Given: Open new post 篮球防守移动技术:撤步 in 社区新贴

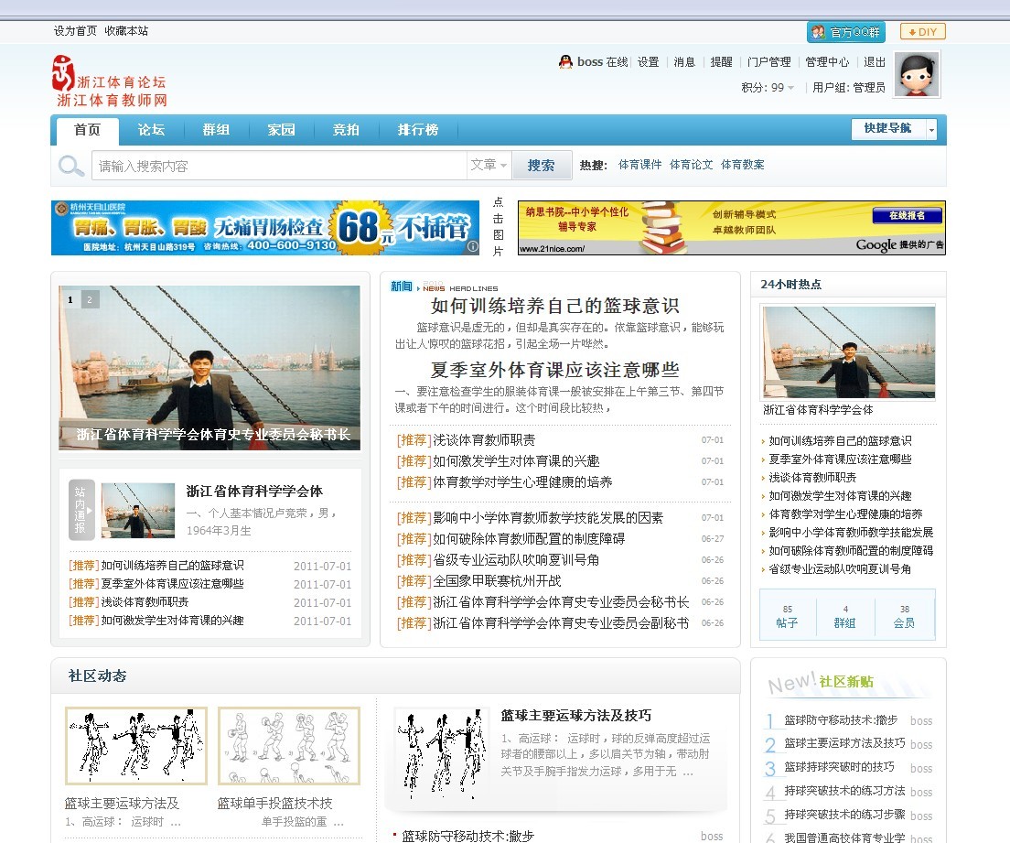Looking at the screenshot, I should (841, 720).
